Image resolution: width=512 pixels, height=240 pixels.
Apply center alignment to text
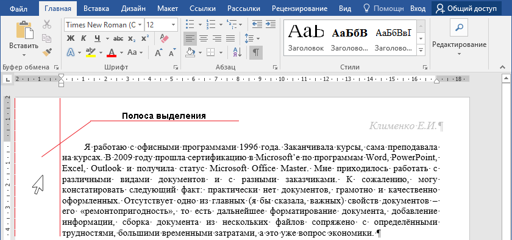204,38
